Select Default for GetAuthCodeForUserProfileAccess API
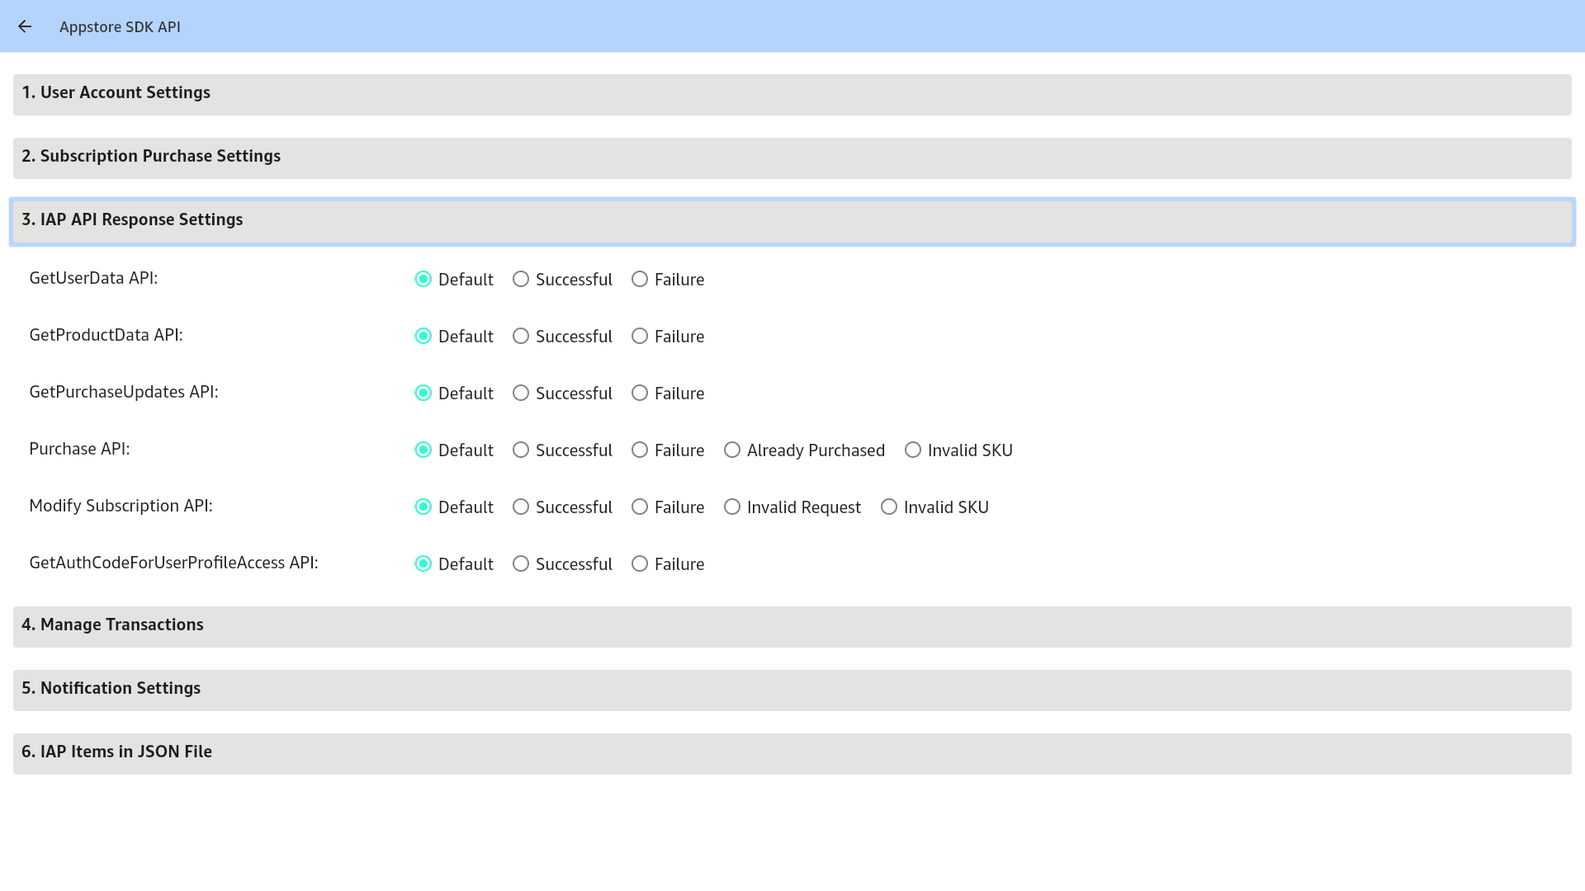The image size is (1585, 891). (423, 563)
